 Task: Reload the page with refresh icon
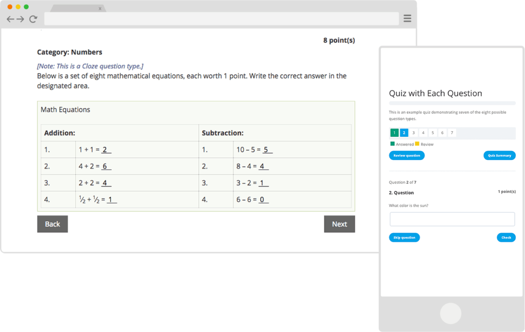point(33,19)
